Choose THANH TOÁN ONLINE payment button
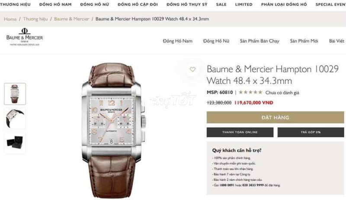346x200 pixels. tap(240, 132)
